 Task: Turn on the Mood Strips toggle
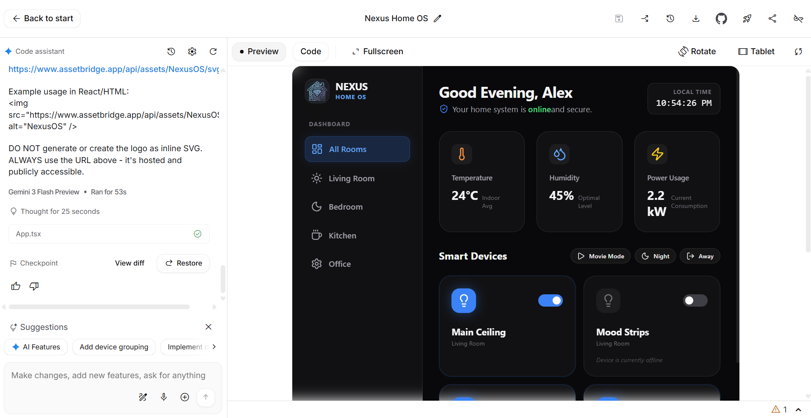(695, 300)
